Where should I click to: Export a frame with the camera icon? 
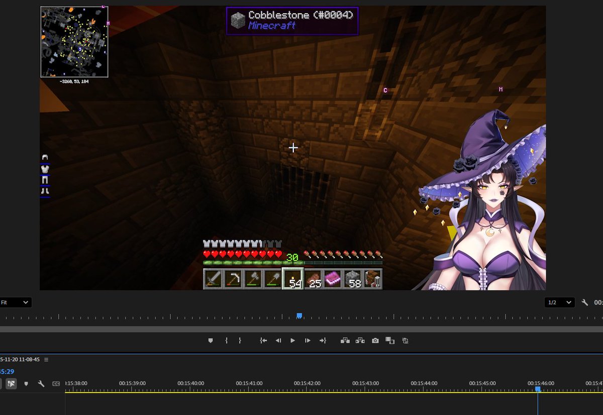(375, 341)
